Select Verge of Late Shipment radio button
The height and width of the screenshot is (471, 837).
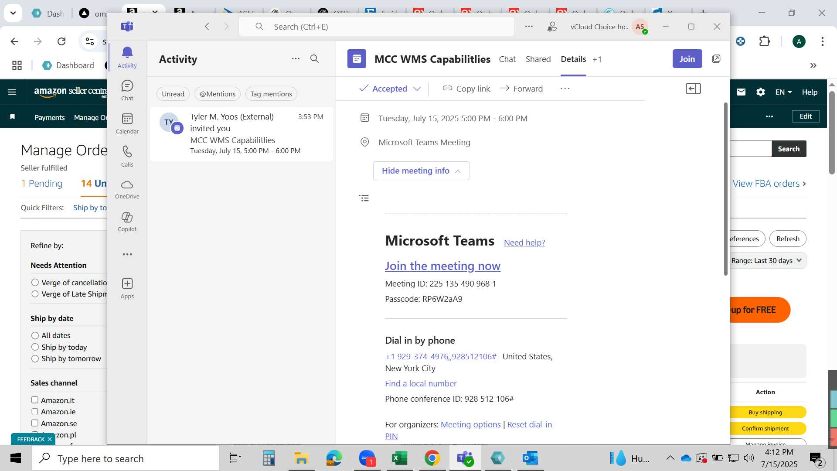[35, 294]
